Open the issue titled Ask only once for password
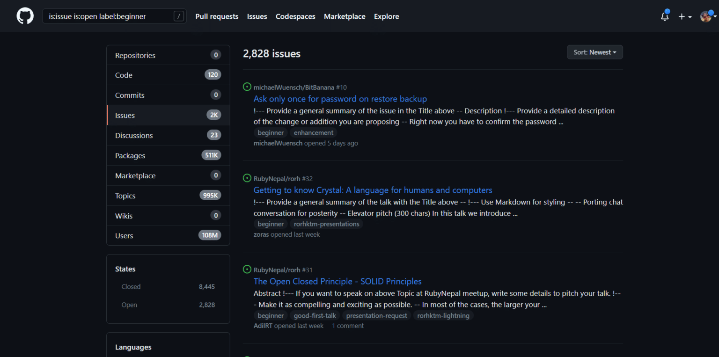 click(x=340, y=99)
